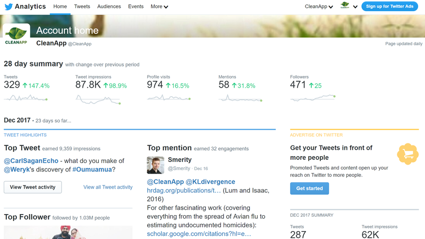Click the Profile visits sparkline chart

(168, 98)
